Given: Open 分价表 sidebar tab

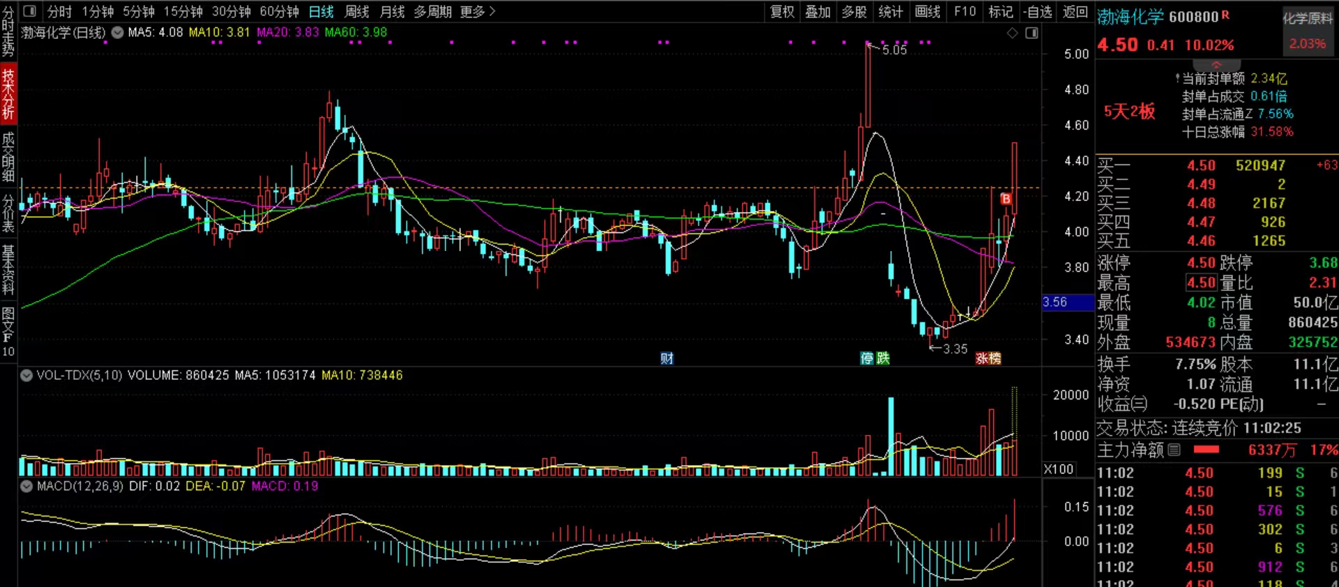Looking at the screenshot, I should coord(8,213).
